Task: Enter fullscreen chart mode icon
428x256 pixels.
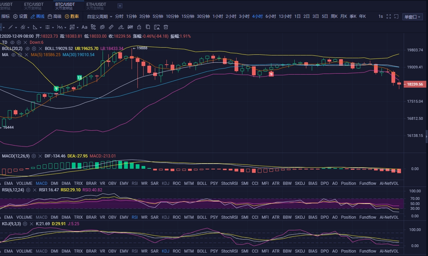Action: point(389,16)
